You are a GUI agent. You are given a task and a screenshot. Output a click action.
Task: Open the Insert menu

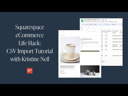click(95, 22)
